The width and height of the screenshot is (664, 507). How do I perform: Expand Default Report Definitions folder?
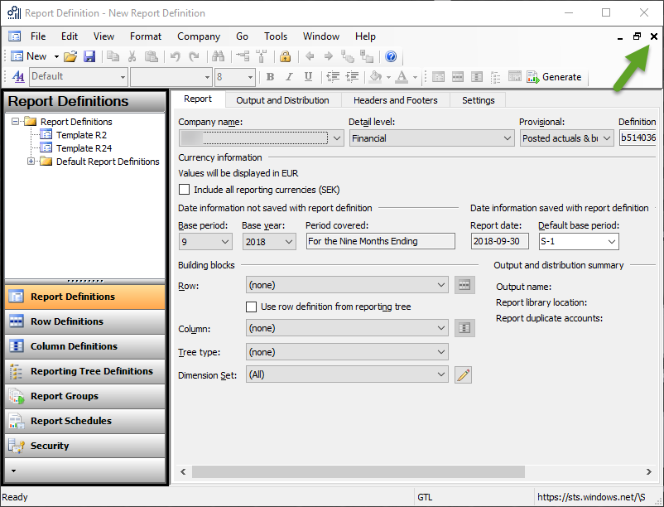31,162
